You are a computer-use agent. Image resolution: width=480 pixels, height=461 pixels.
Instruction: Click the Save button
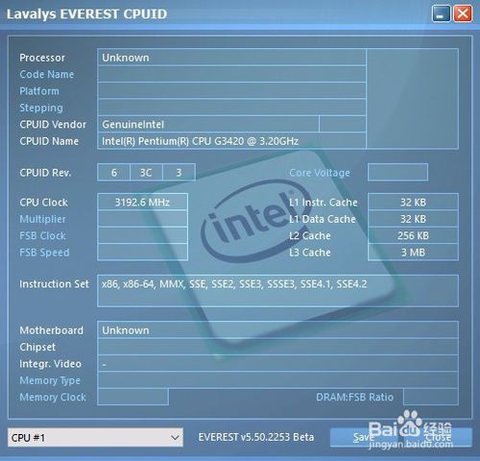coord(364,437)
